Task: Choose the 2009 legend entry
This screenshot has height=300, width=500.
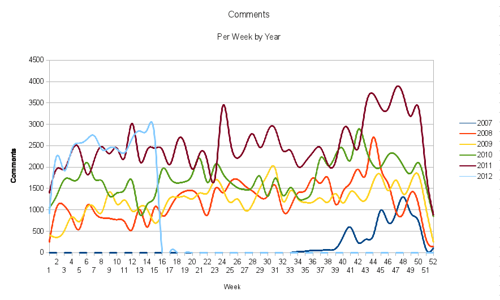Action: [x=485, y=144]
